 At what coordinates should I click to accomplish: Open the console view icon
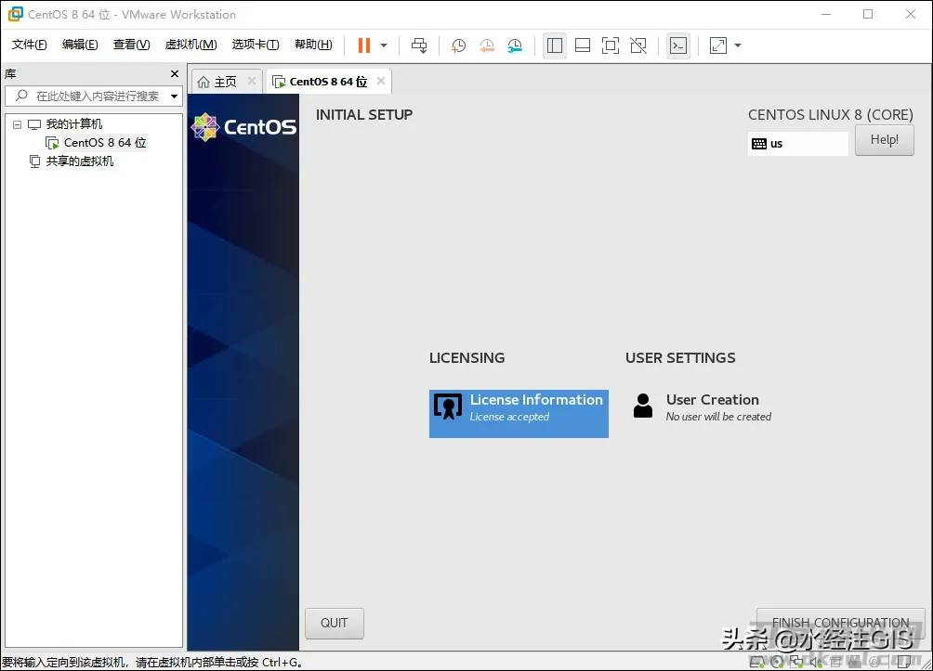(x=678, y=45)
